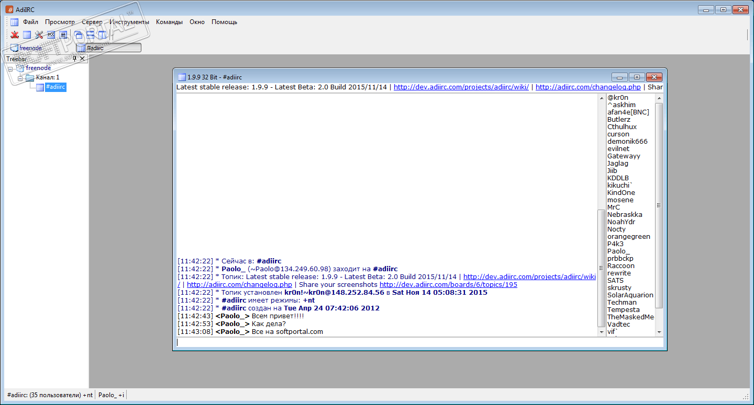
Task: Collapse the freenode tree node
Action: coord(11,68)
